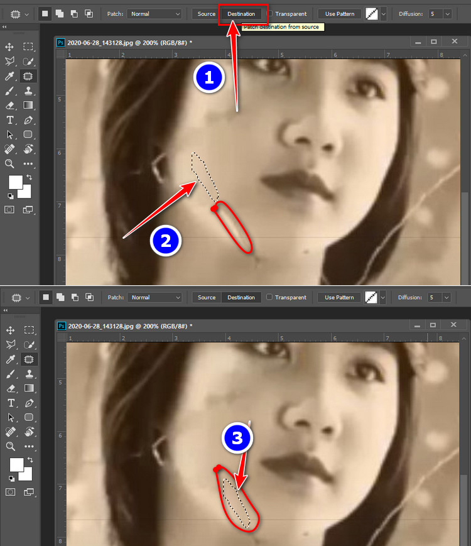Select the Rounded Rectangle tool in the upper window
The width and height of the screenshot is (471, 546).
click(x=28, y=134)
